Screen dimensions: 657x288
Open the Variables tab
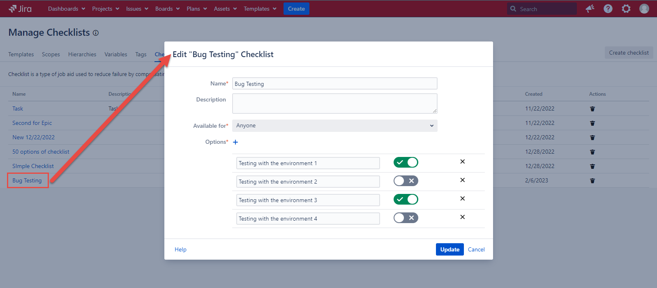pyautogui.click(x=115, y=54)
